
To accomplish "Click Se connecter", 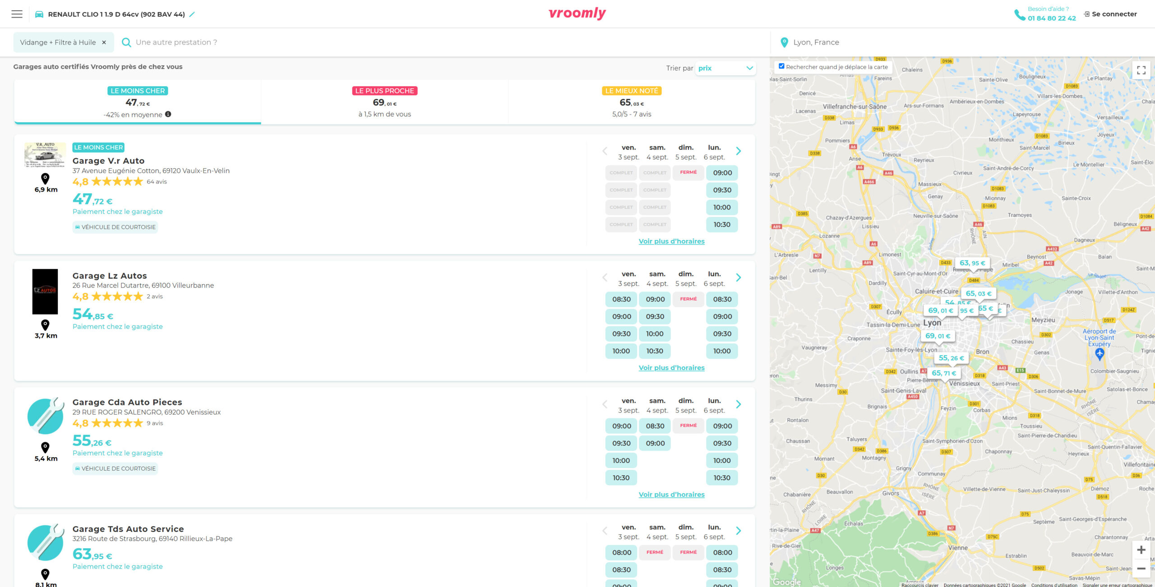I will [x=1114, y=14].
